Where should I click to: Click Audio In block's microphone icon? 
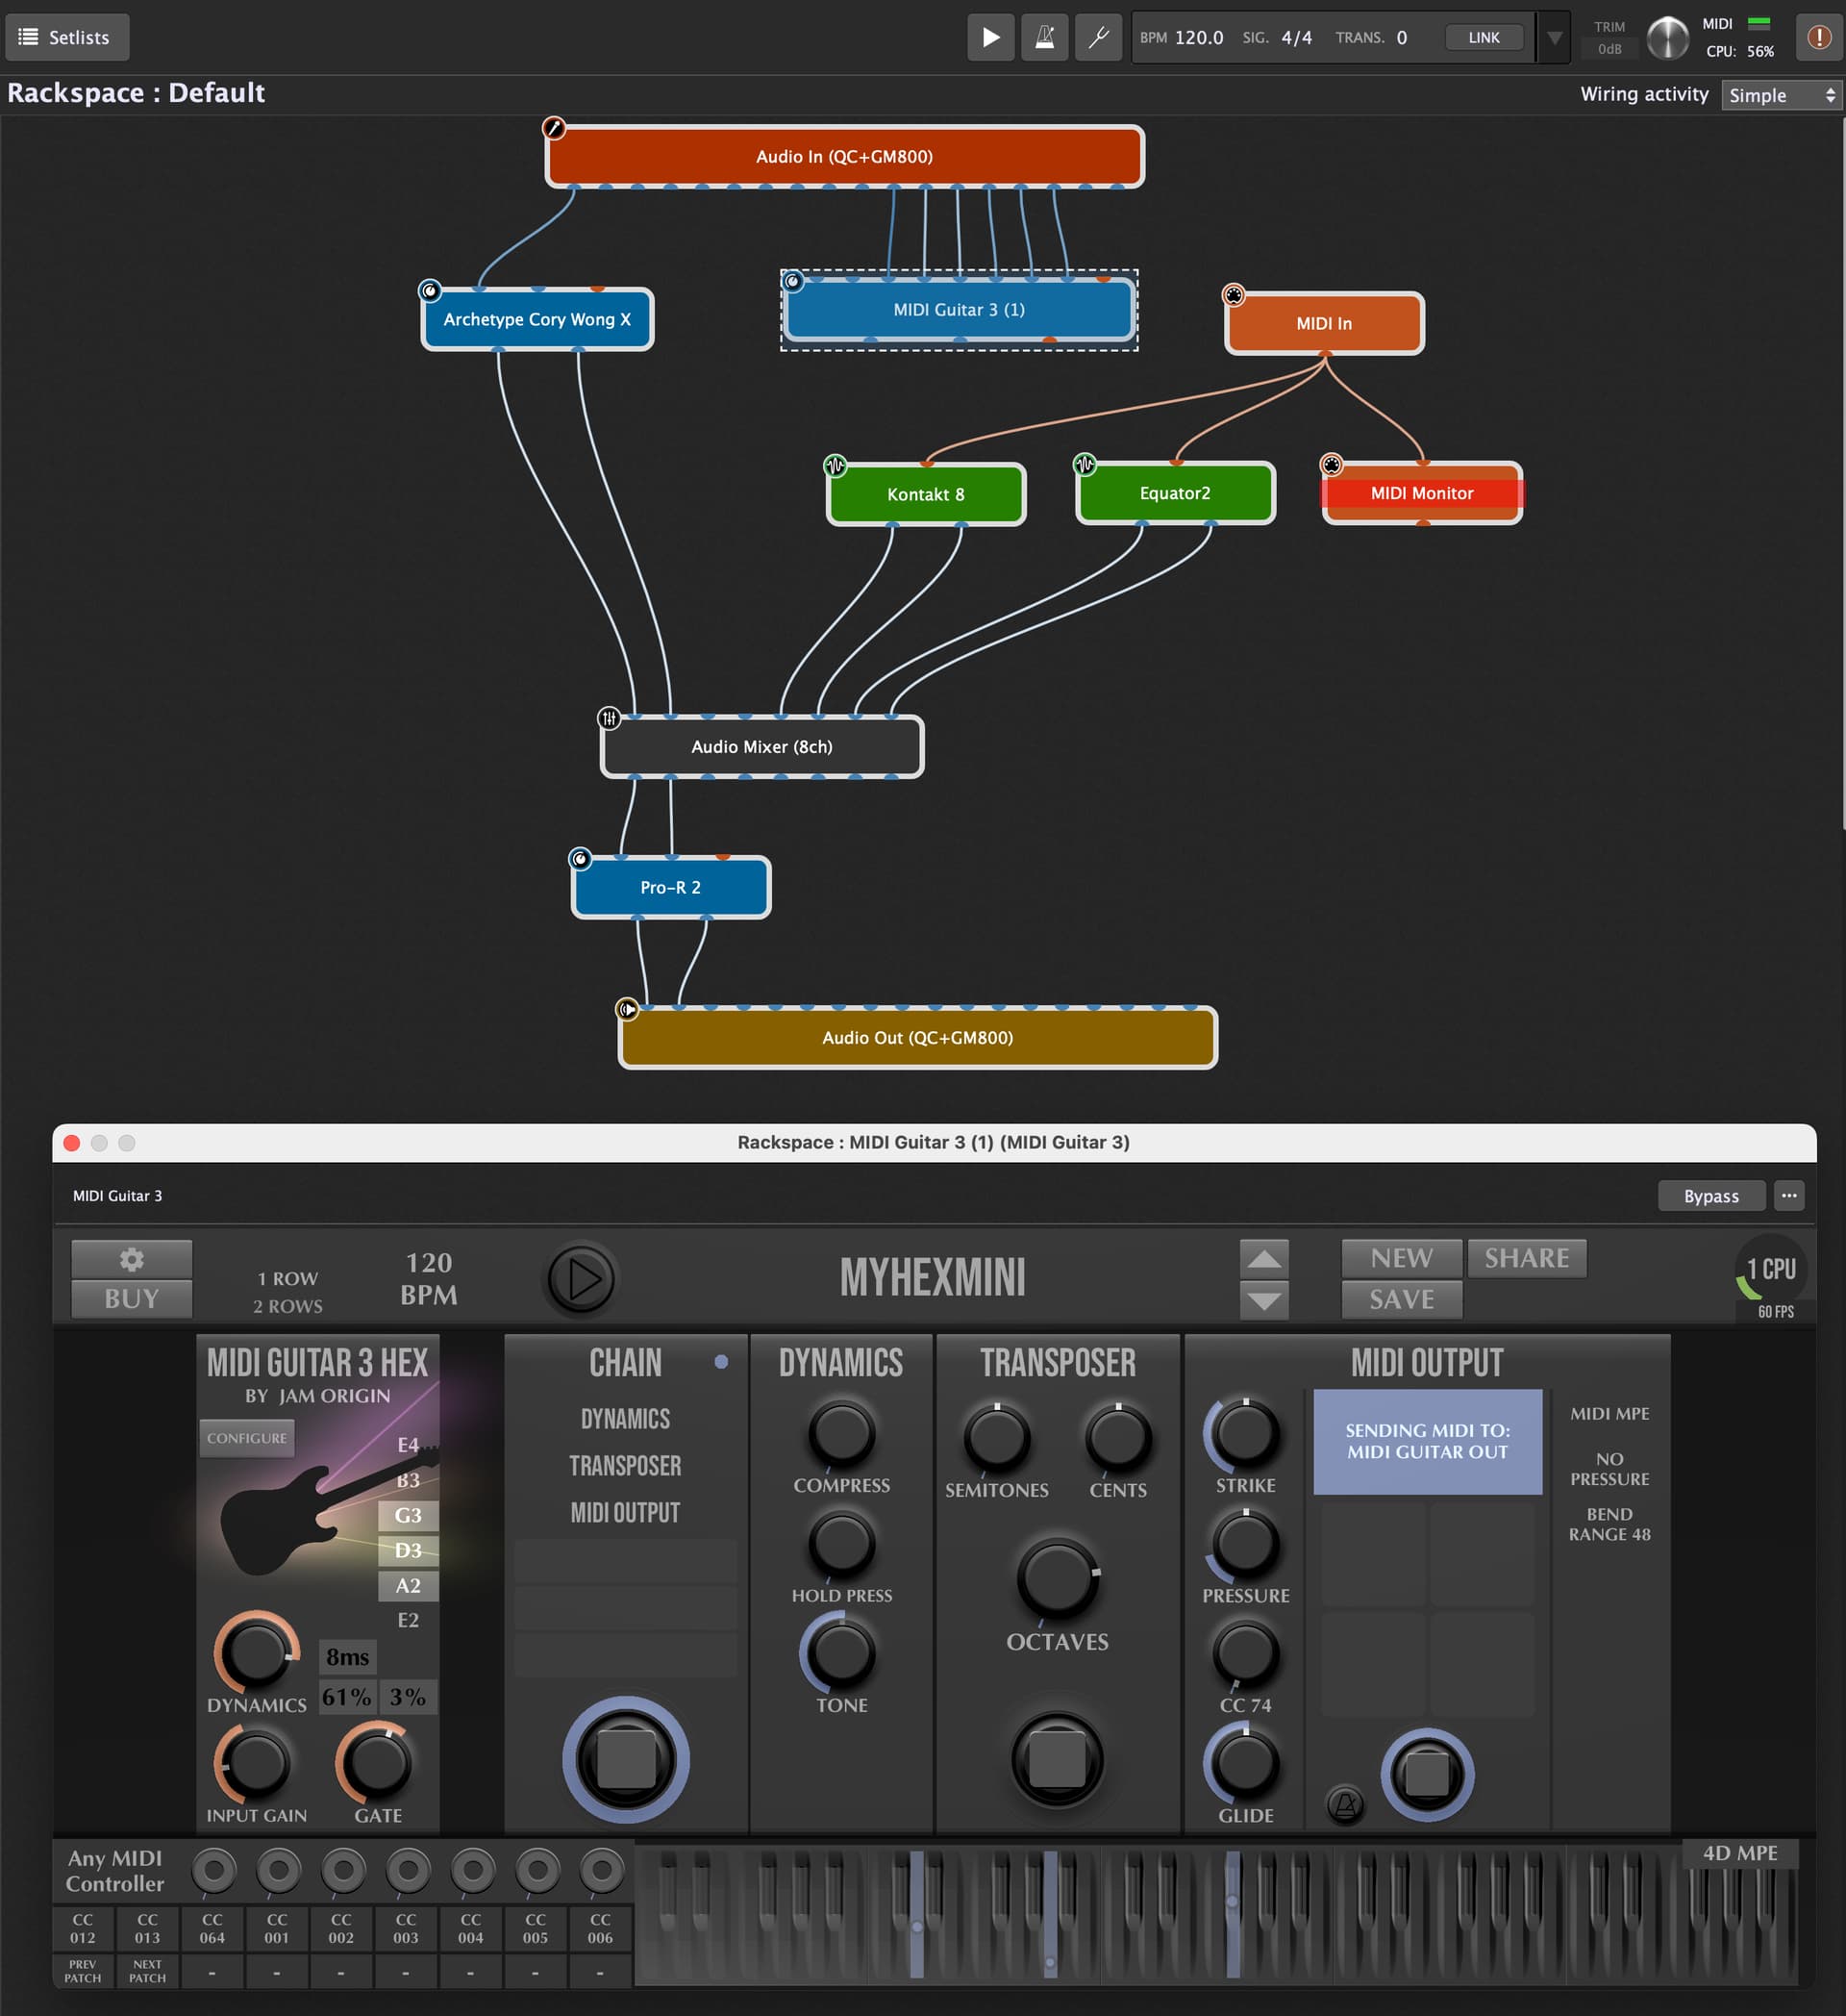(x=554, y=128)
